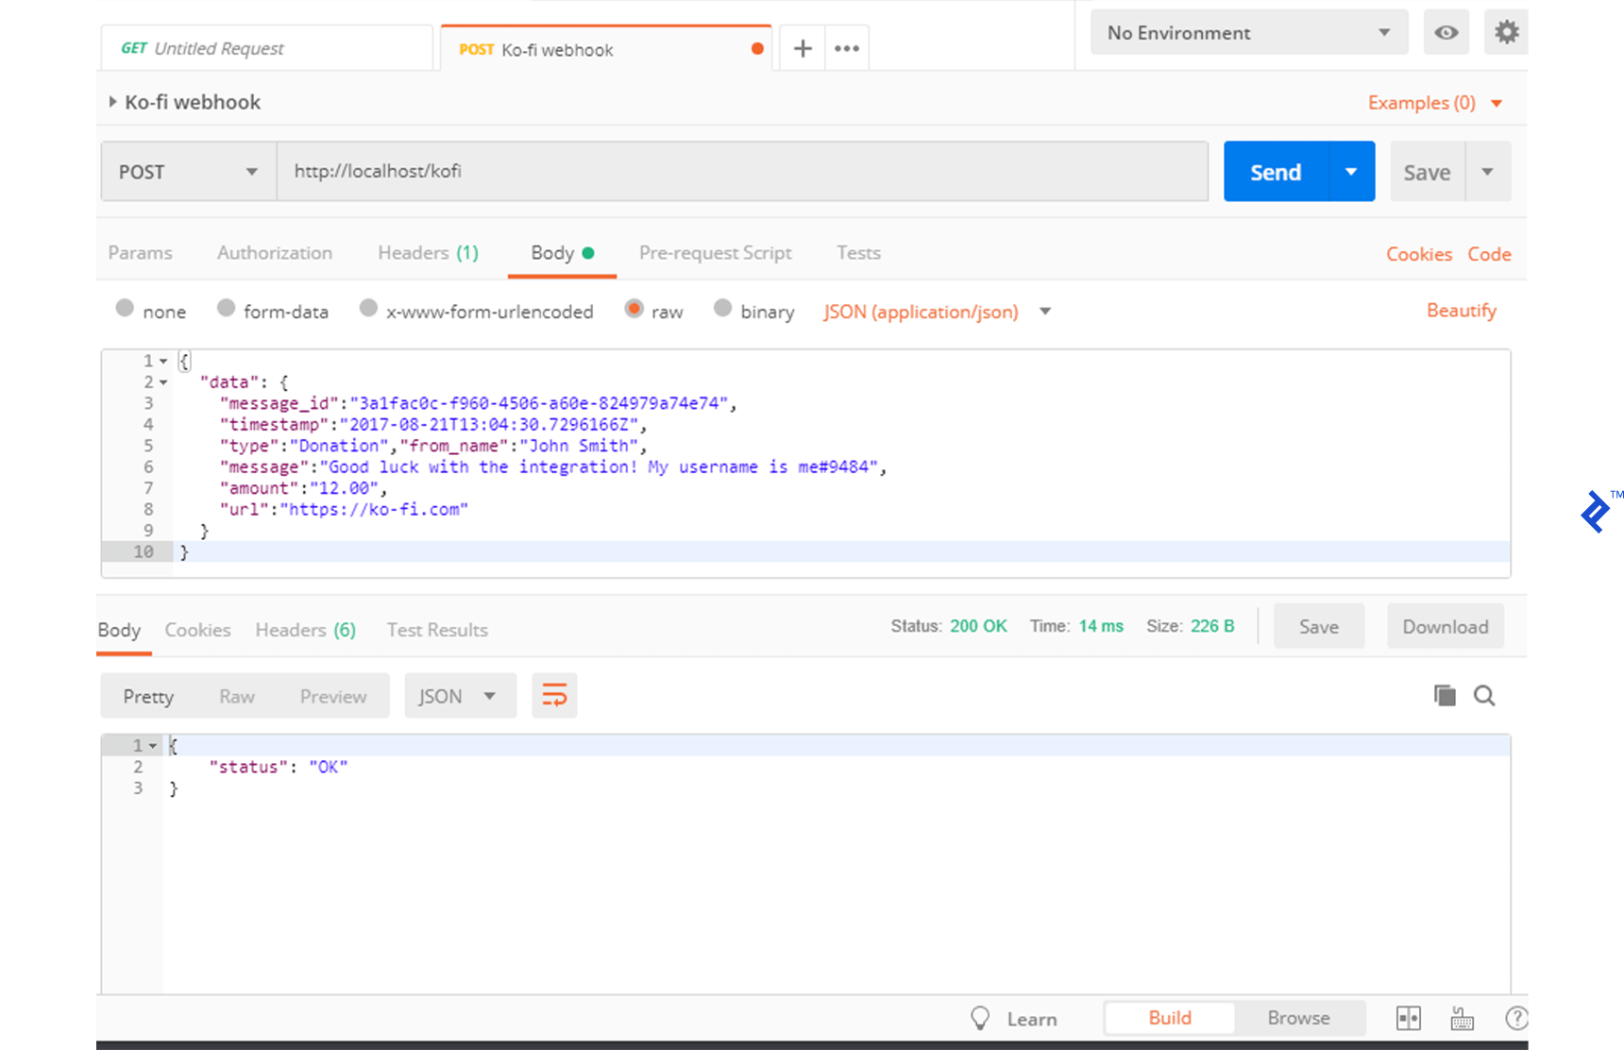Viewport: 1624px width, 1050px height.
Task: Beautify the request body JSON
Action: (x=1461, y=310)
